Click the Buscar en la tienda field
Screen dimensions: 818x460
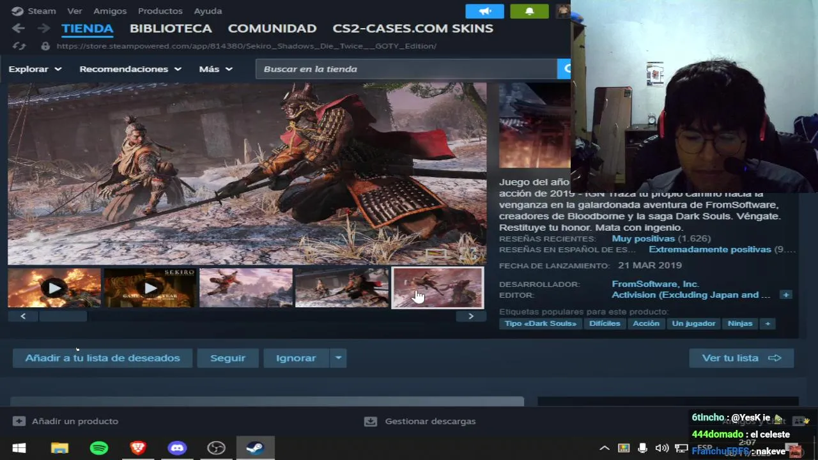406,69
